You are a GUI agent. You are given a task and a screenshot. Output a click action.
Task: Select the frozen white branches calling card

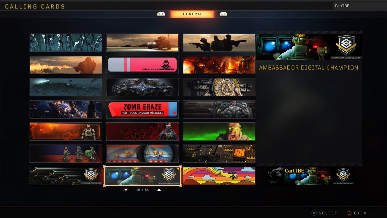click(66, 43)
